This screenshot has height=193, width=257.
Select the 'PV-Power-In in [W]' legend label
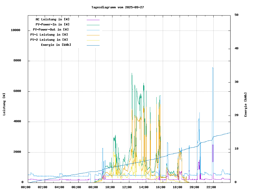52,24
